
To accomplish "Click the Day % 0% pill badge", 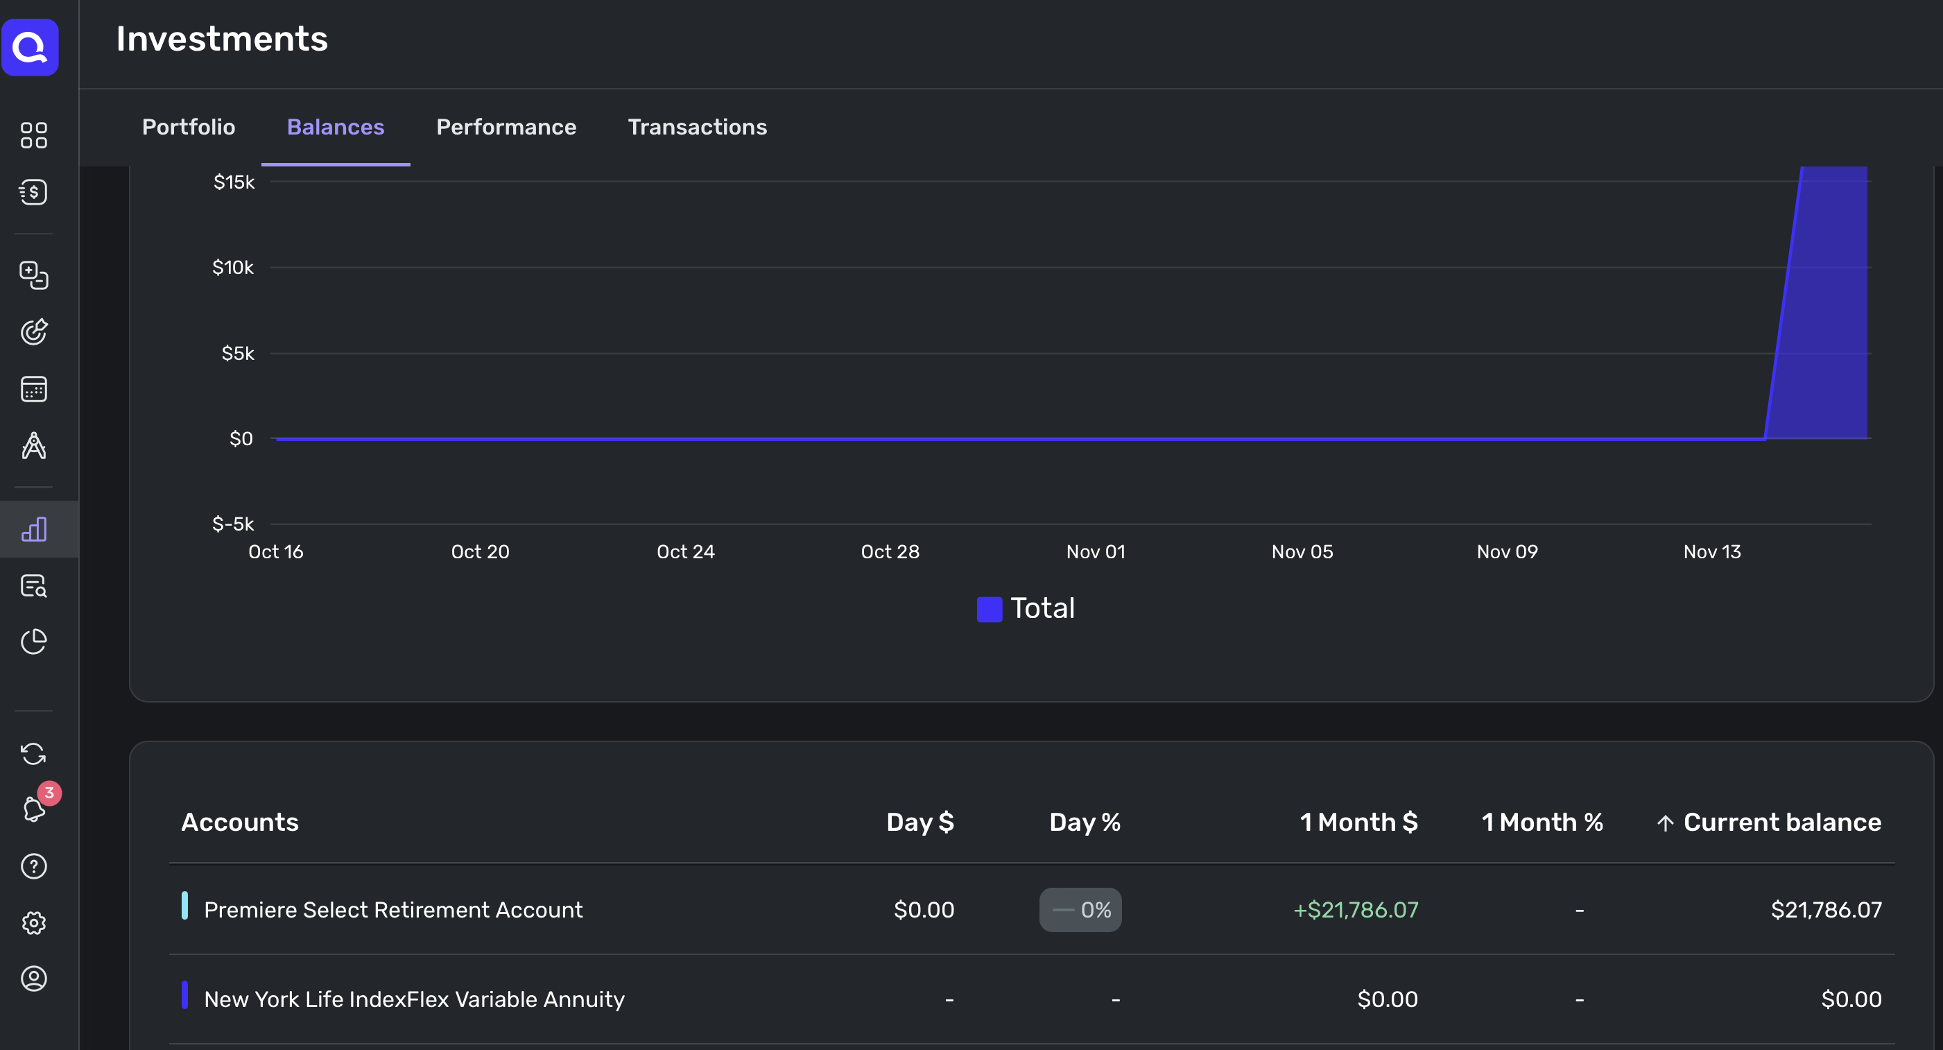I will click(1080, 910).
